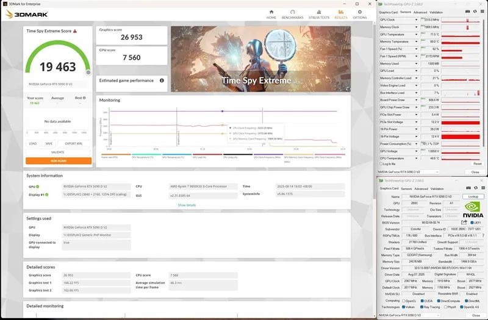Click the BIOS share arrow icon in GPU-Z
The image size is (488, 320).
(x=464, y=222)
